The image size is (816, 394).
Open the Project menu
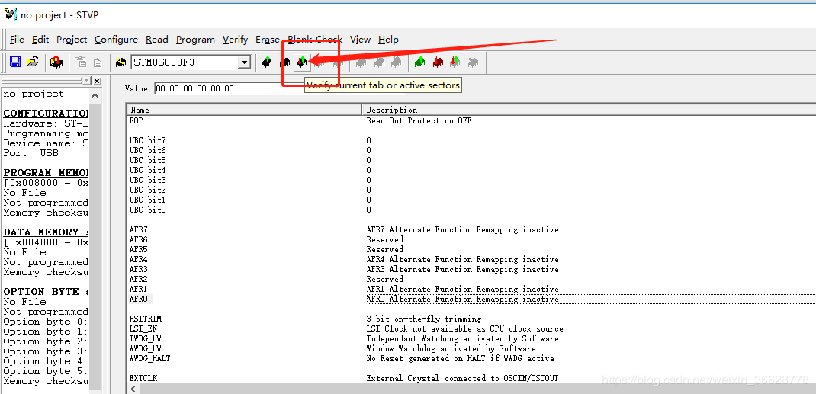(72, 40)
